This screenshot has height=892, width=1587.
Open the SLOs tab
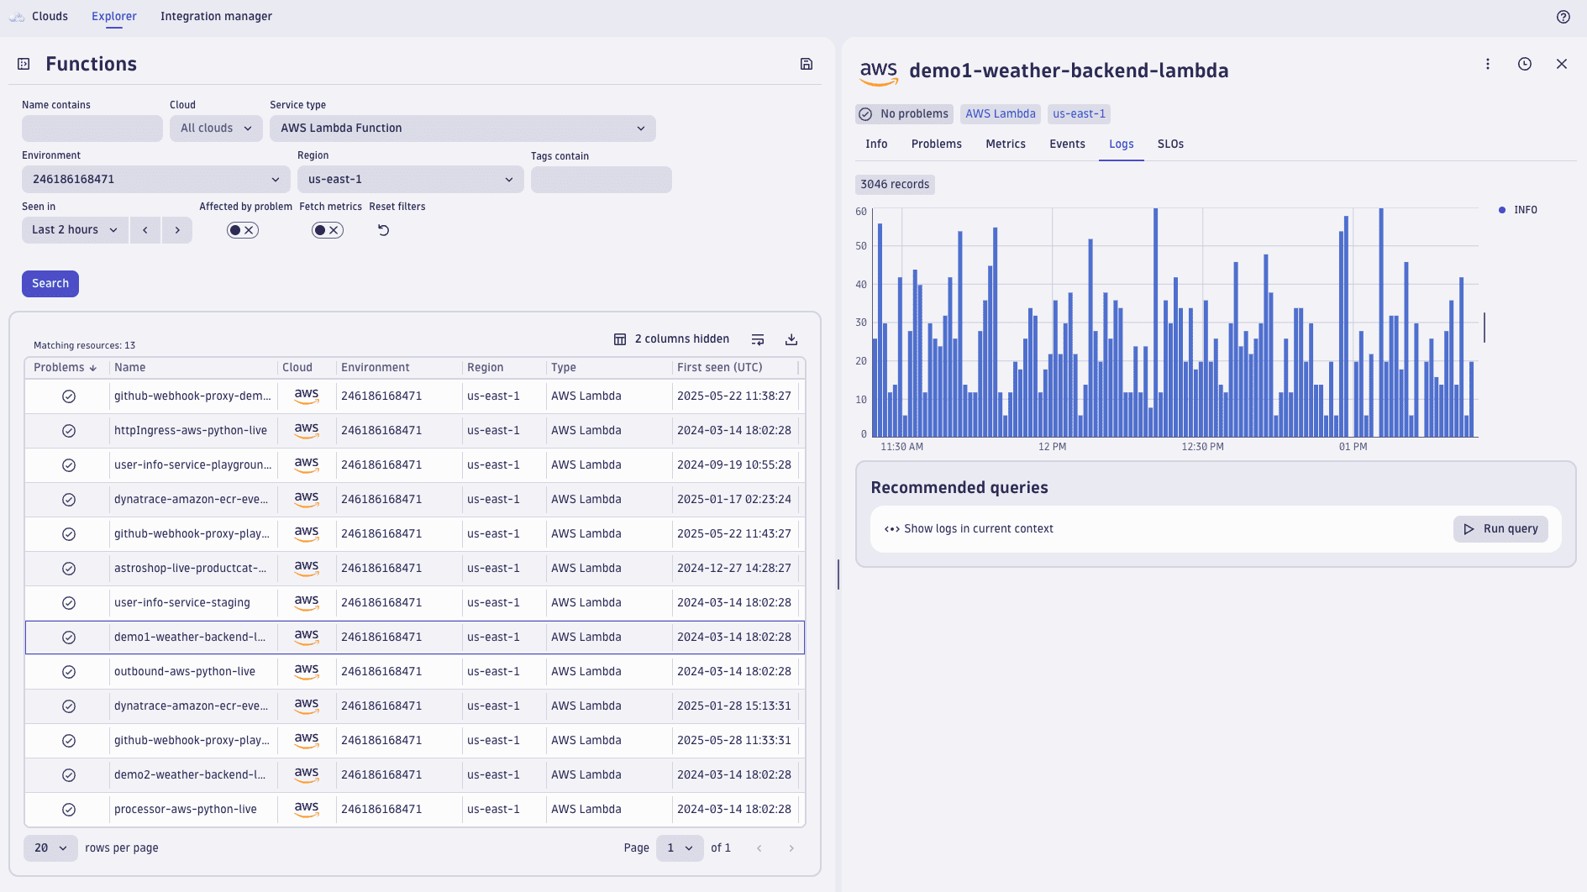1169,144
